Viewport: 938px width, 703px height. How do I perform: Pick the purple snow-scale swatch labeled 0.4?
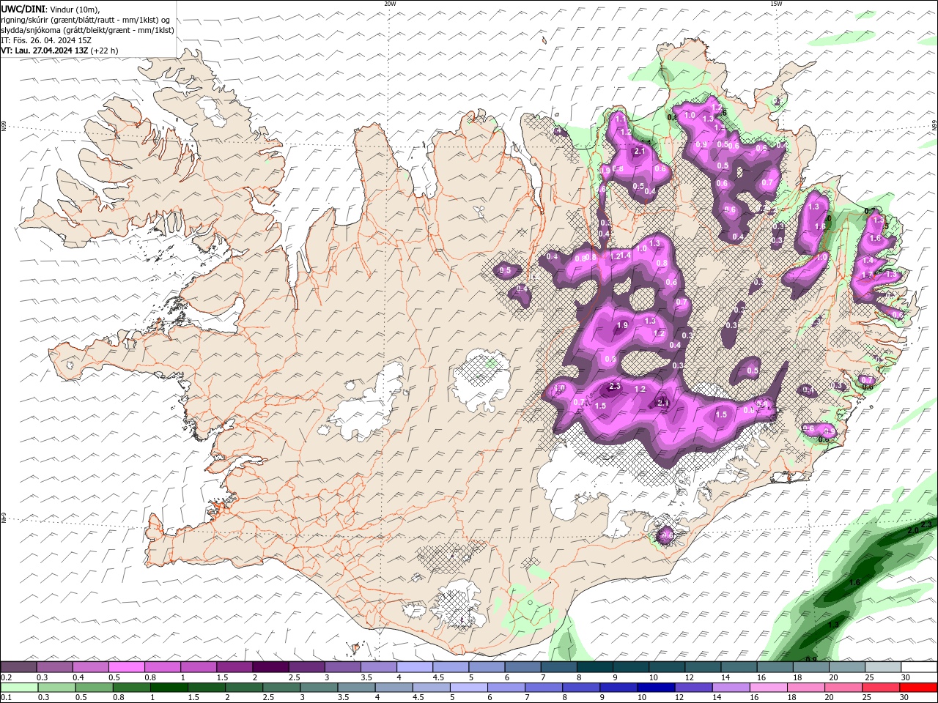click(x=90, y=667)
